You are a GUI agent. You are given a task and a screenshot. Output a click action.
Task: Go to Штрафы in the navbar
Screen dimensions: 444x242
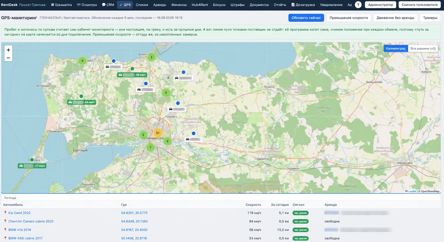(x=238, y=5)
